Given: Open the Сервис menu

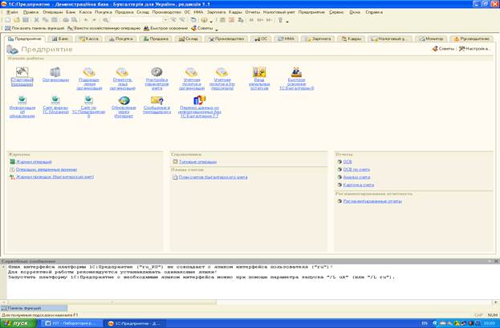Looking at the screenshot, I should [x=336, y=12].
